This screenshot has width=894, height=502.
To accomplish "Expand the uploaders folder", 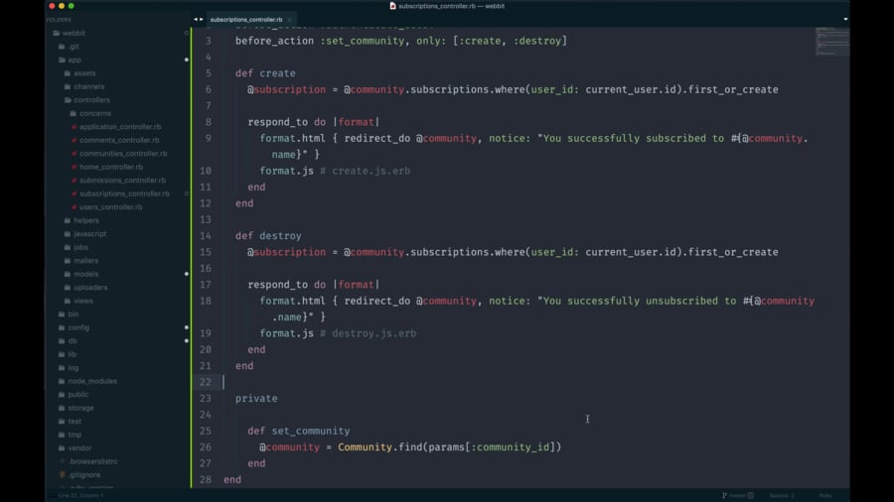I will 68,288.
